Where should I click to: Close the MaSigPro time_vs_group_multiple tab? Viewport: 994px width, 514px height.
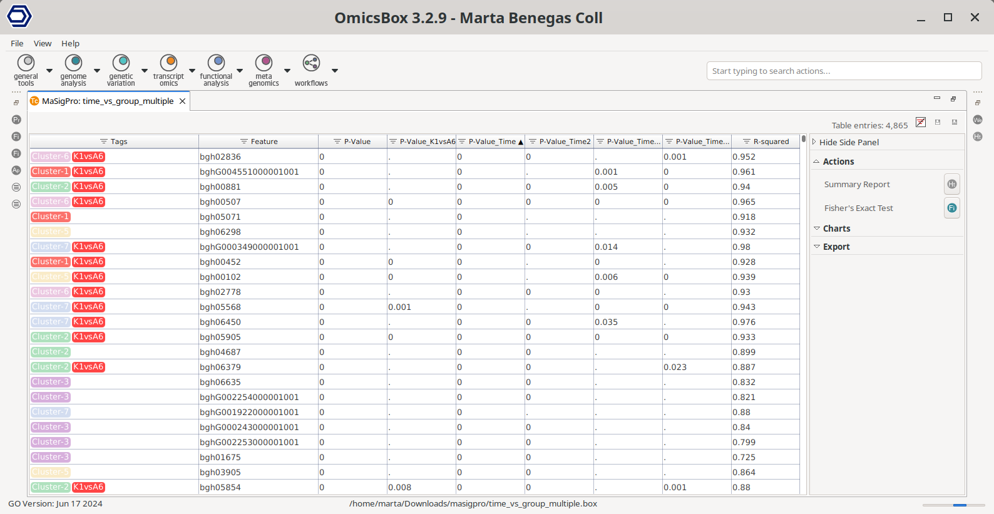[x=182, y=101]
